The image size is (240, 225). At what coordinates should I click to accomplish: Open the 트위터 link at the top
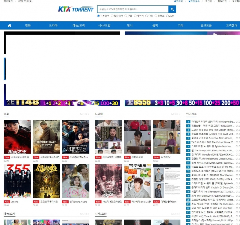(178, 1)
